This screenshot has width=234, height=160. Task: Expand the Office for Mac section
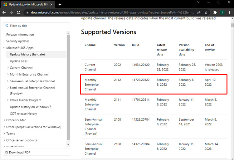pos(4,120)
